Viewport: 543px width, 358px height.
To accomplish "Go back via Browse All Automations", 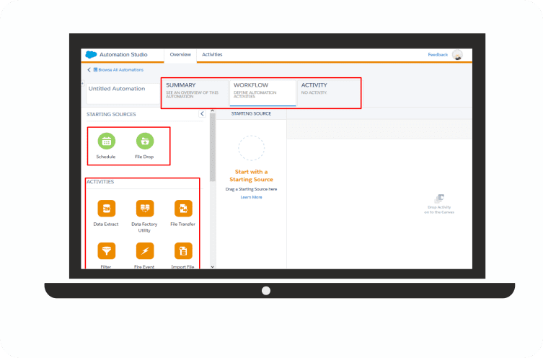I will [119, 70].
